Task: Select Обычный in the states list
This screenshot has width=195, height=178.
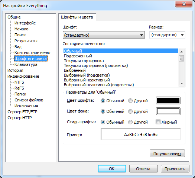Action: [x=121, y=51]
